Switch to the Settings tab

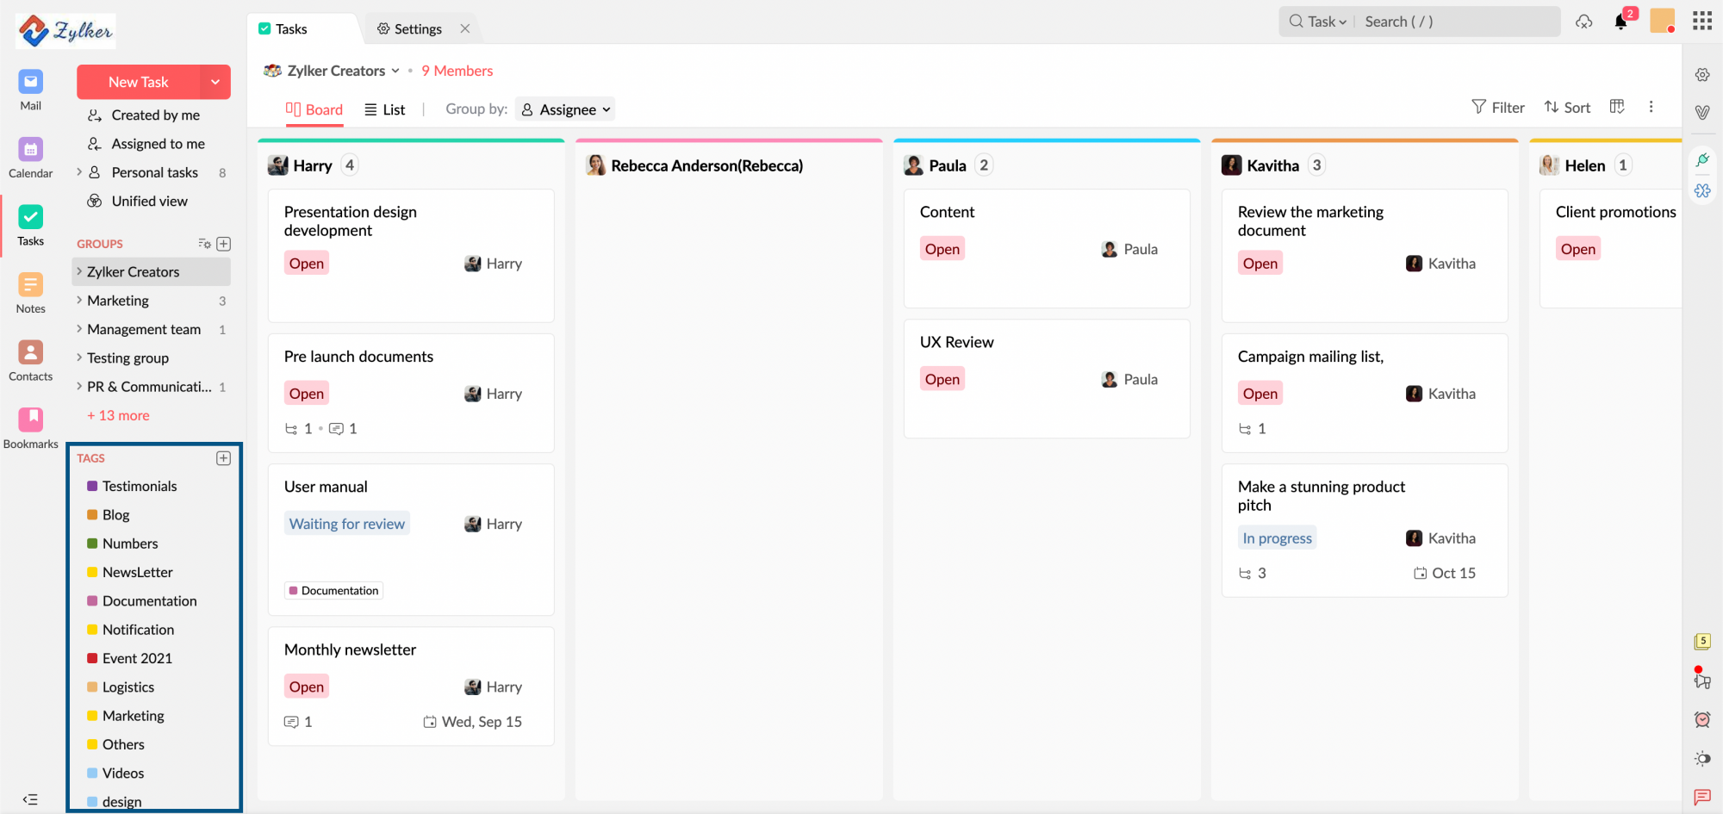(410, 28)
